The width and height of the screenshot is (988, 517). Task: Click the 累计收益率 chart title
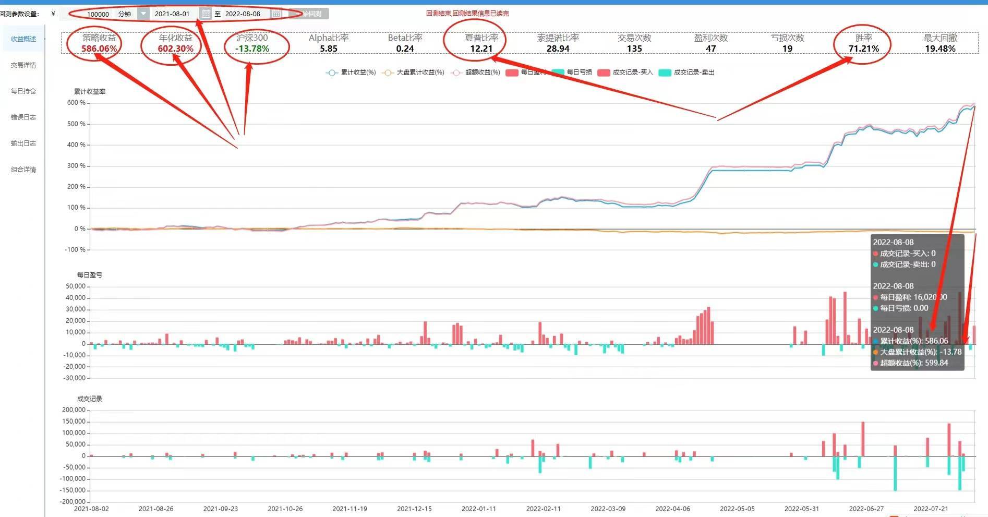click(90, 91)
